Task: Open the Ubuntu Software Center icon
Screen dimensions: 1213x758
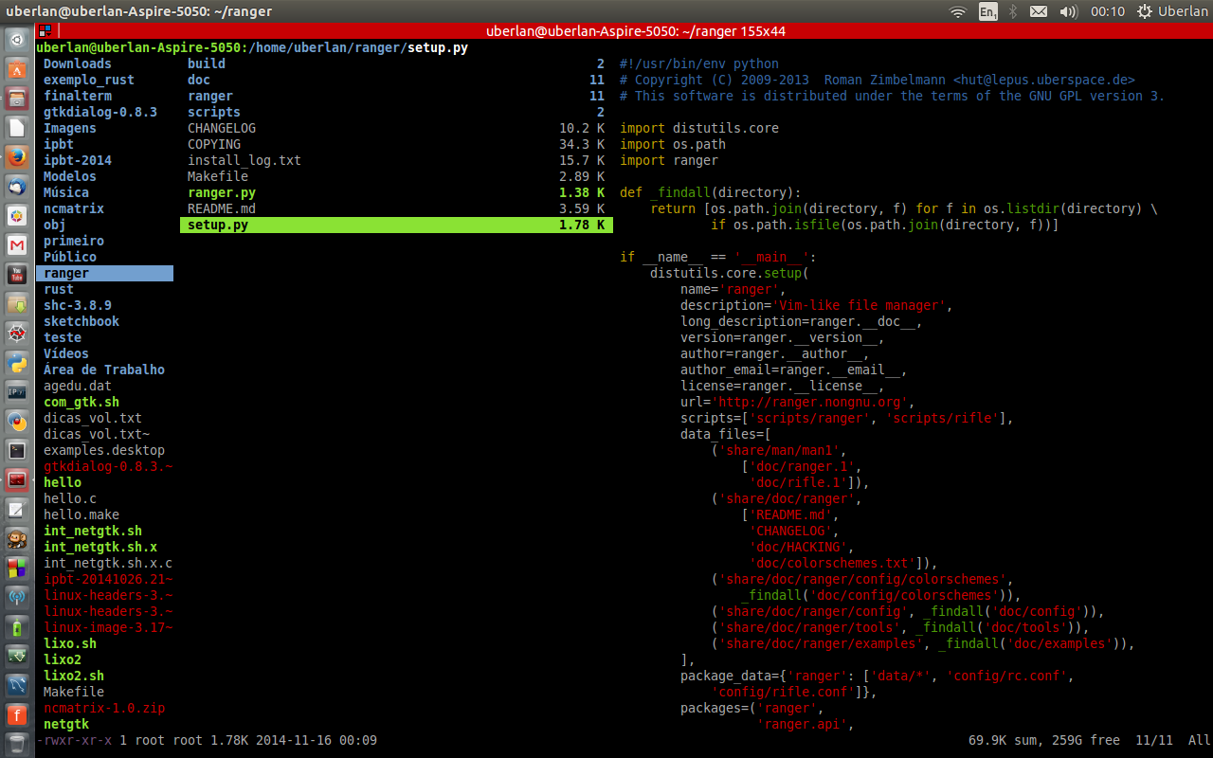Action: (17, 69)
